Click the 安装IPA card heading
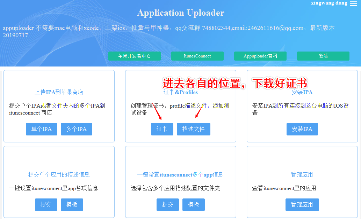 pos(302,92)
